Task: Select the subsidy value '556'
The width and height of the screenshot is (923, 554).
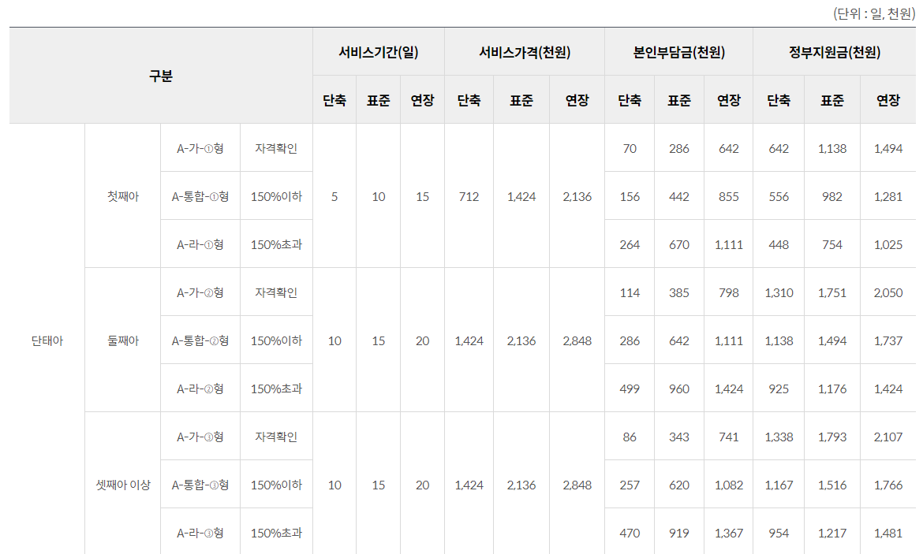Action: click(779, 196)
